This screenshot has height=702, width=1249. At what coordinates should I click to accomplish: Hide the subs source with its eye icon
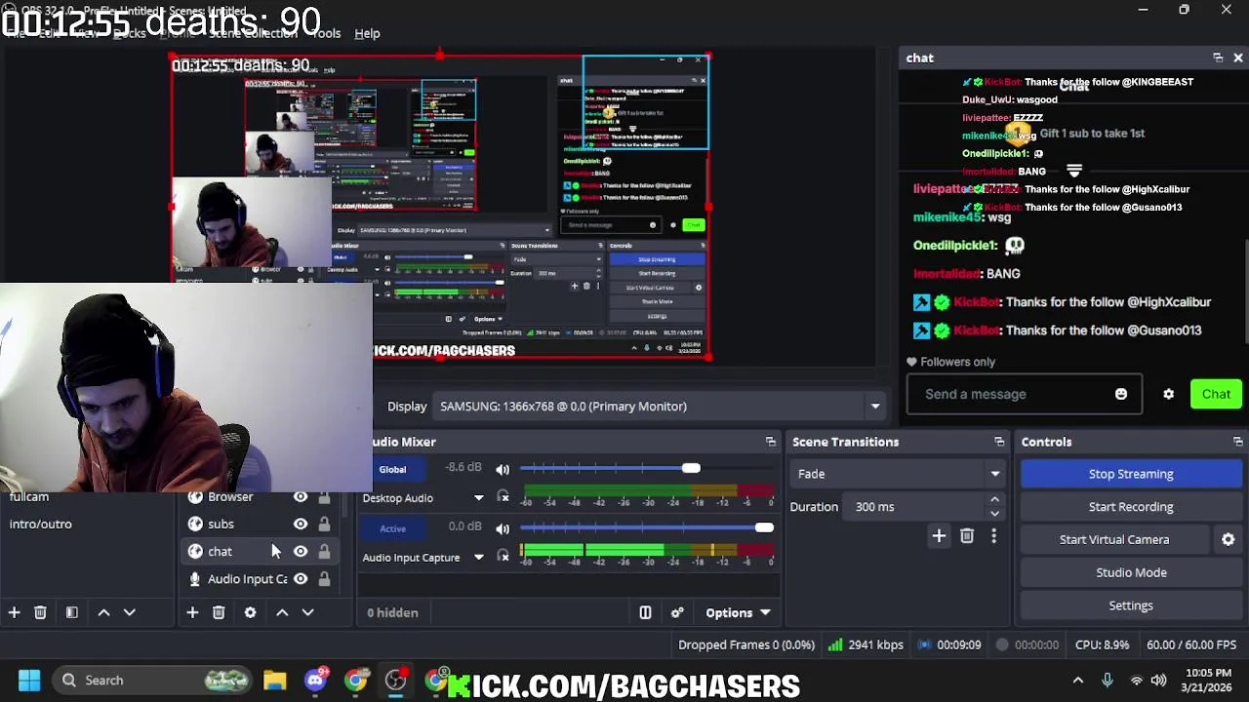coord(301,525)
